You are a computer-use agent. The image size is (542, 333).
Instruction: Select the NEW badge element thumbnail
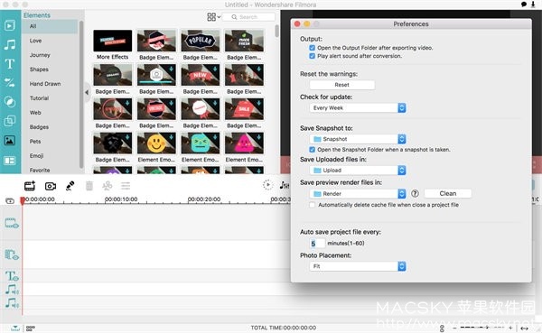(x=201, y=75)
